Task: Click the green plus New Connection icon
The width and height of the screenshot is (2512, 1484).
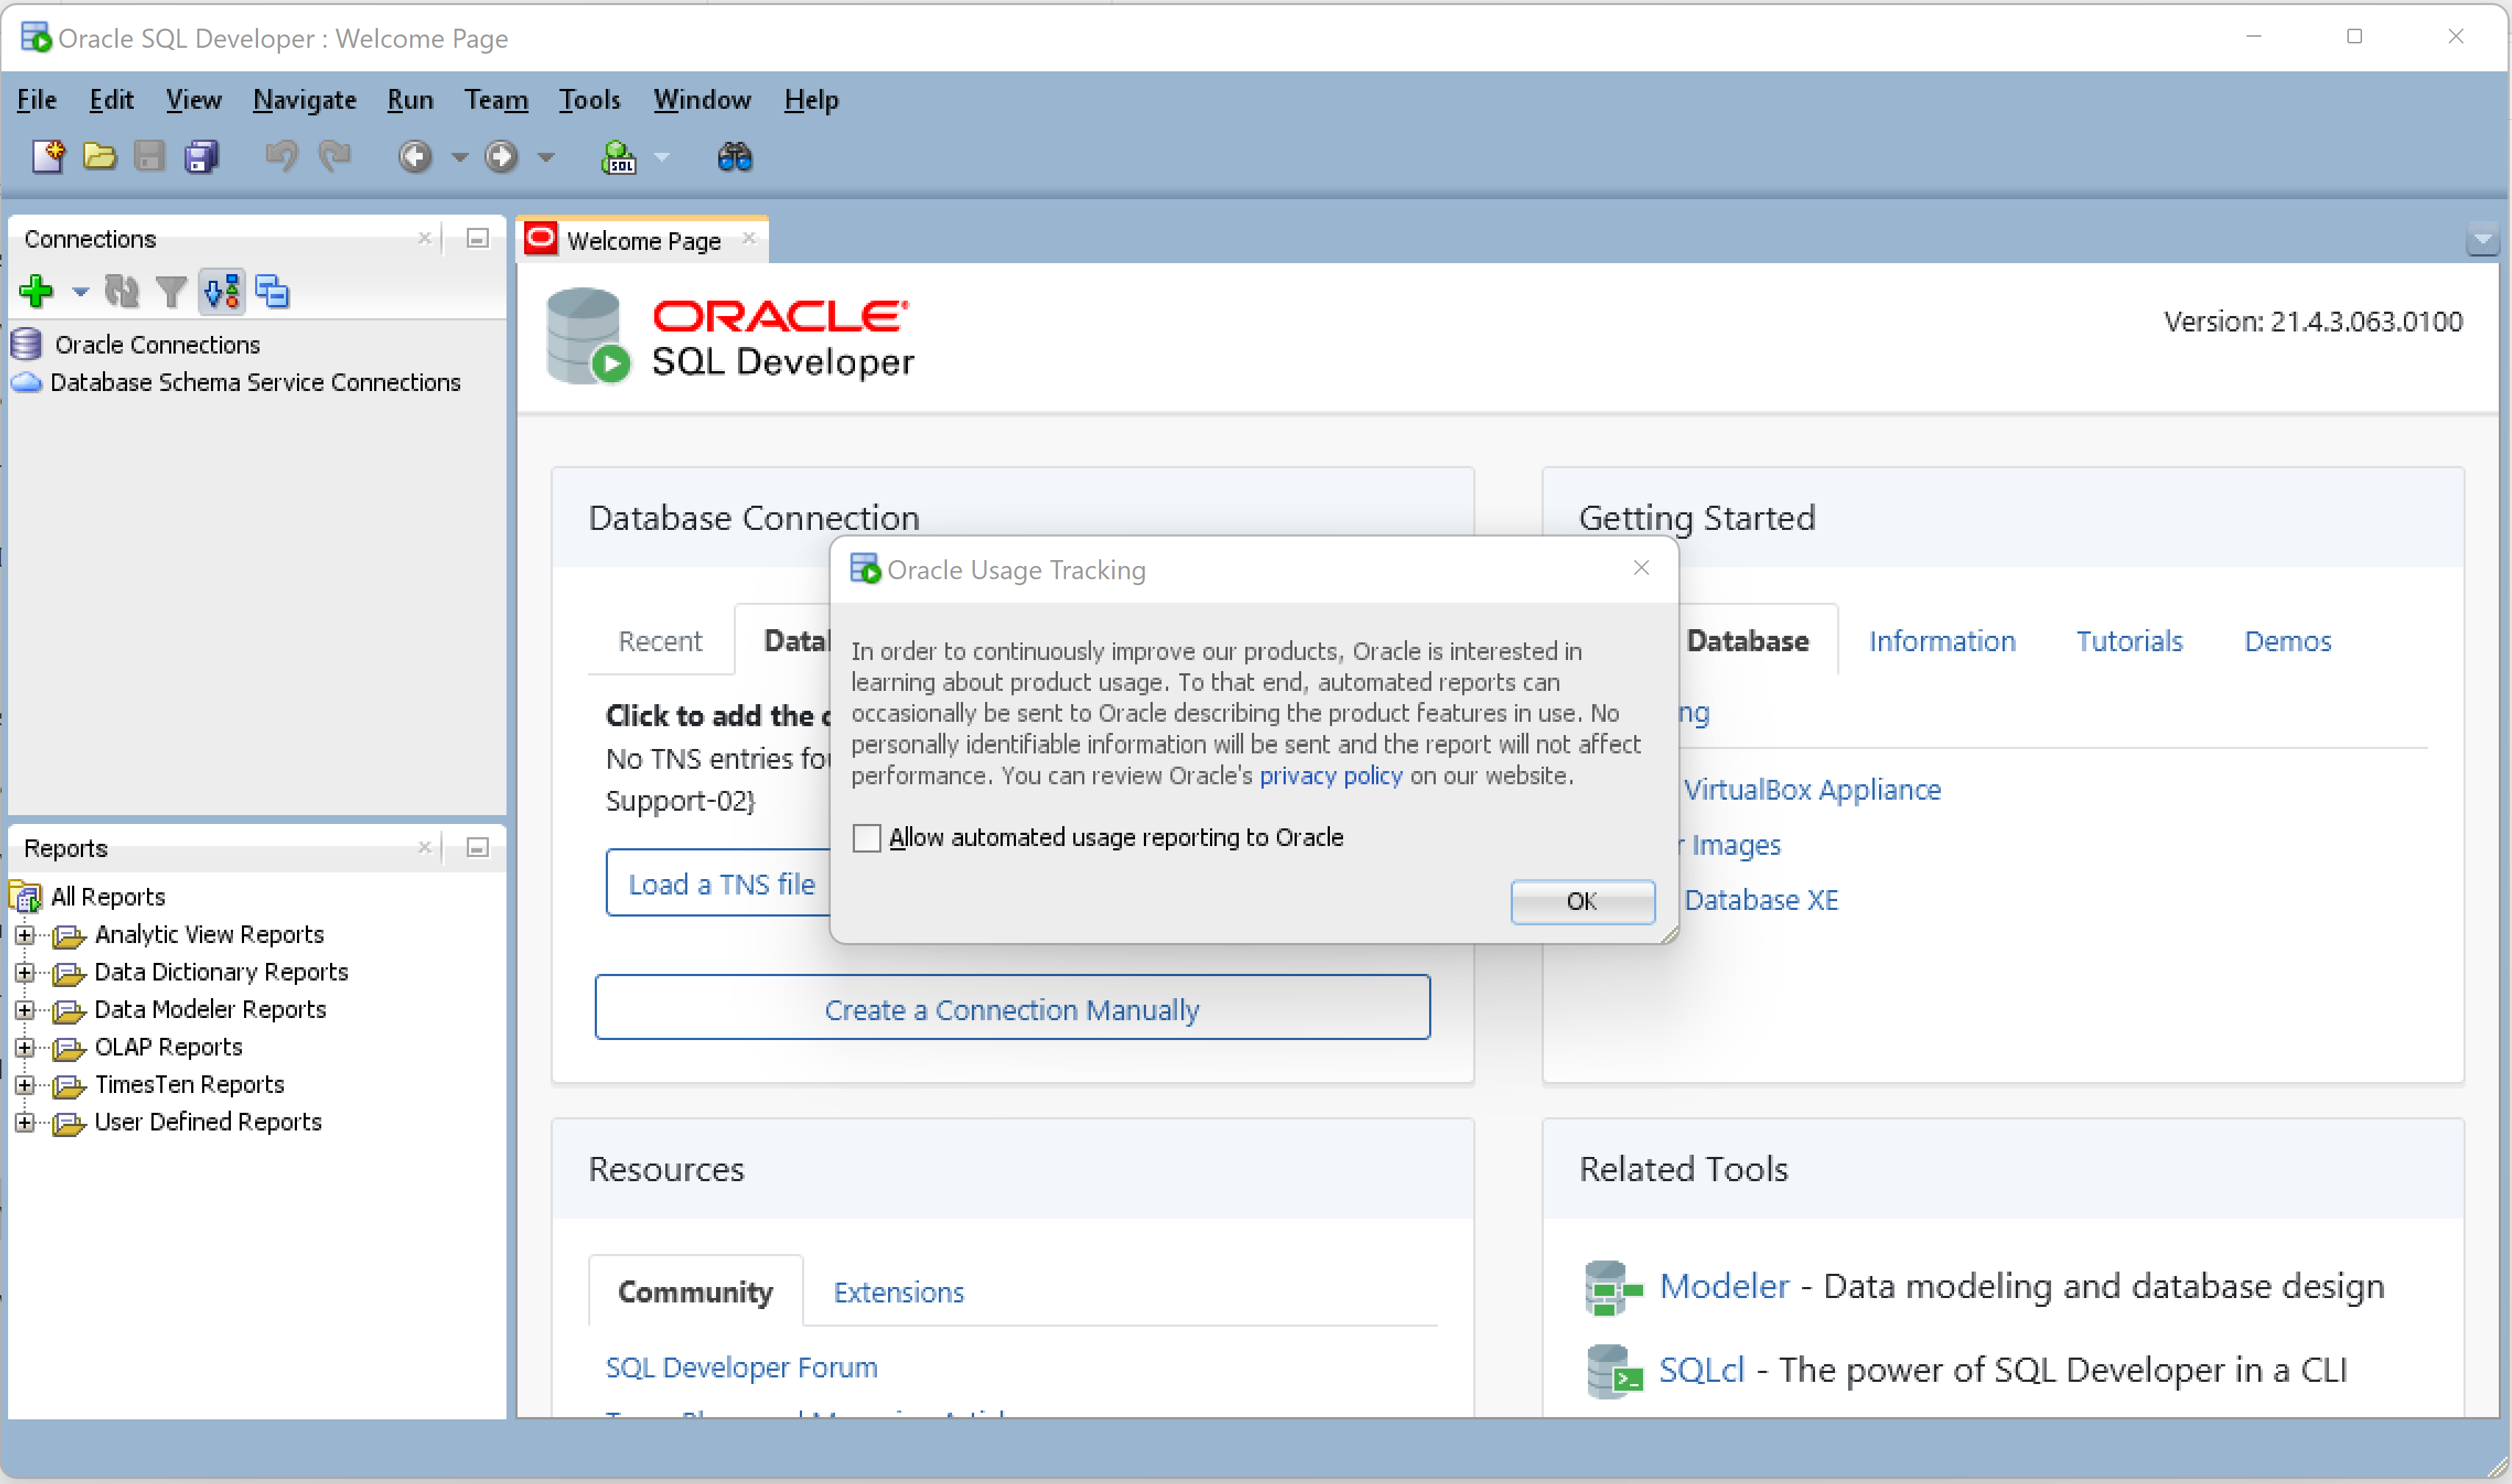Action: coord(36,292)
